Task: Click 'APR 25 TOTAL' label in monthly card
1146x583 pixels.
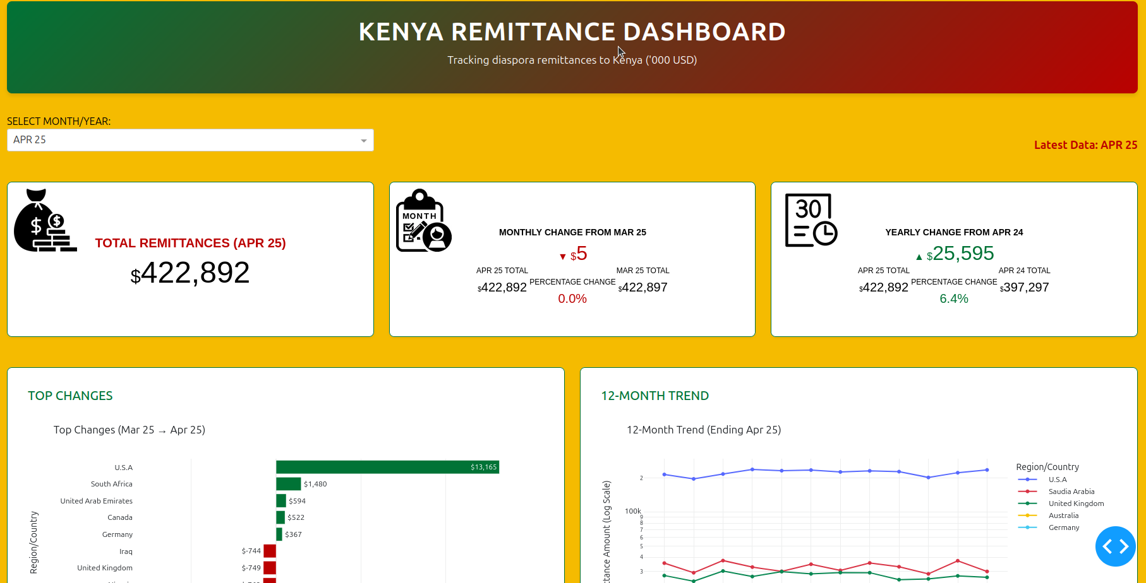Action: (502, 271)
